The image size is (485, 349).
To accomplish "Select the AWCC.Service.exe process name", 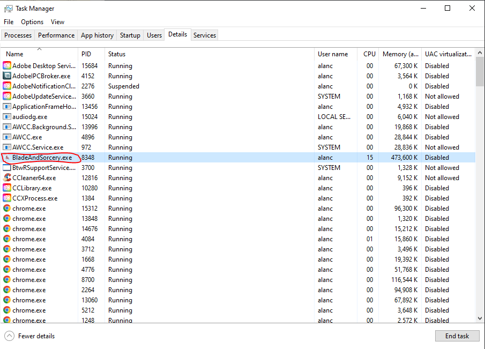I will (38, 147).
